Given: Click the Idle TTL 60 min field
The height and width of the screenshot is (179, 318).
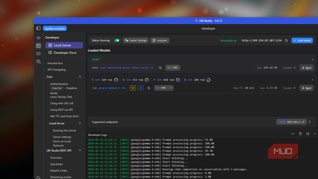Looking at the screenshot, I should tap(244, 88).
